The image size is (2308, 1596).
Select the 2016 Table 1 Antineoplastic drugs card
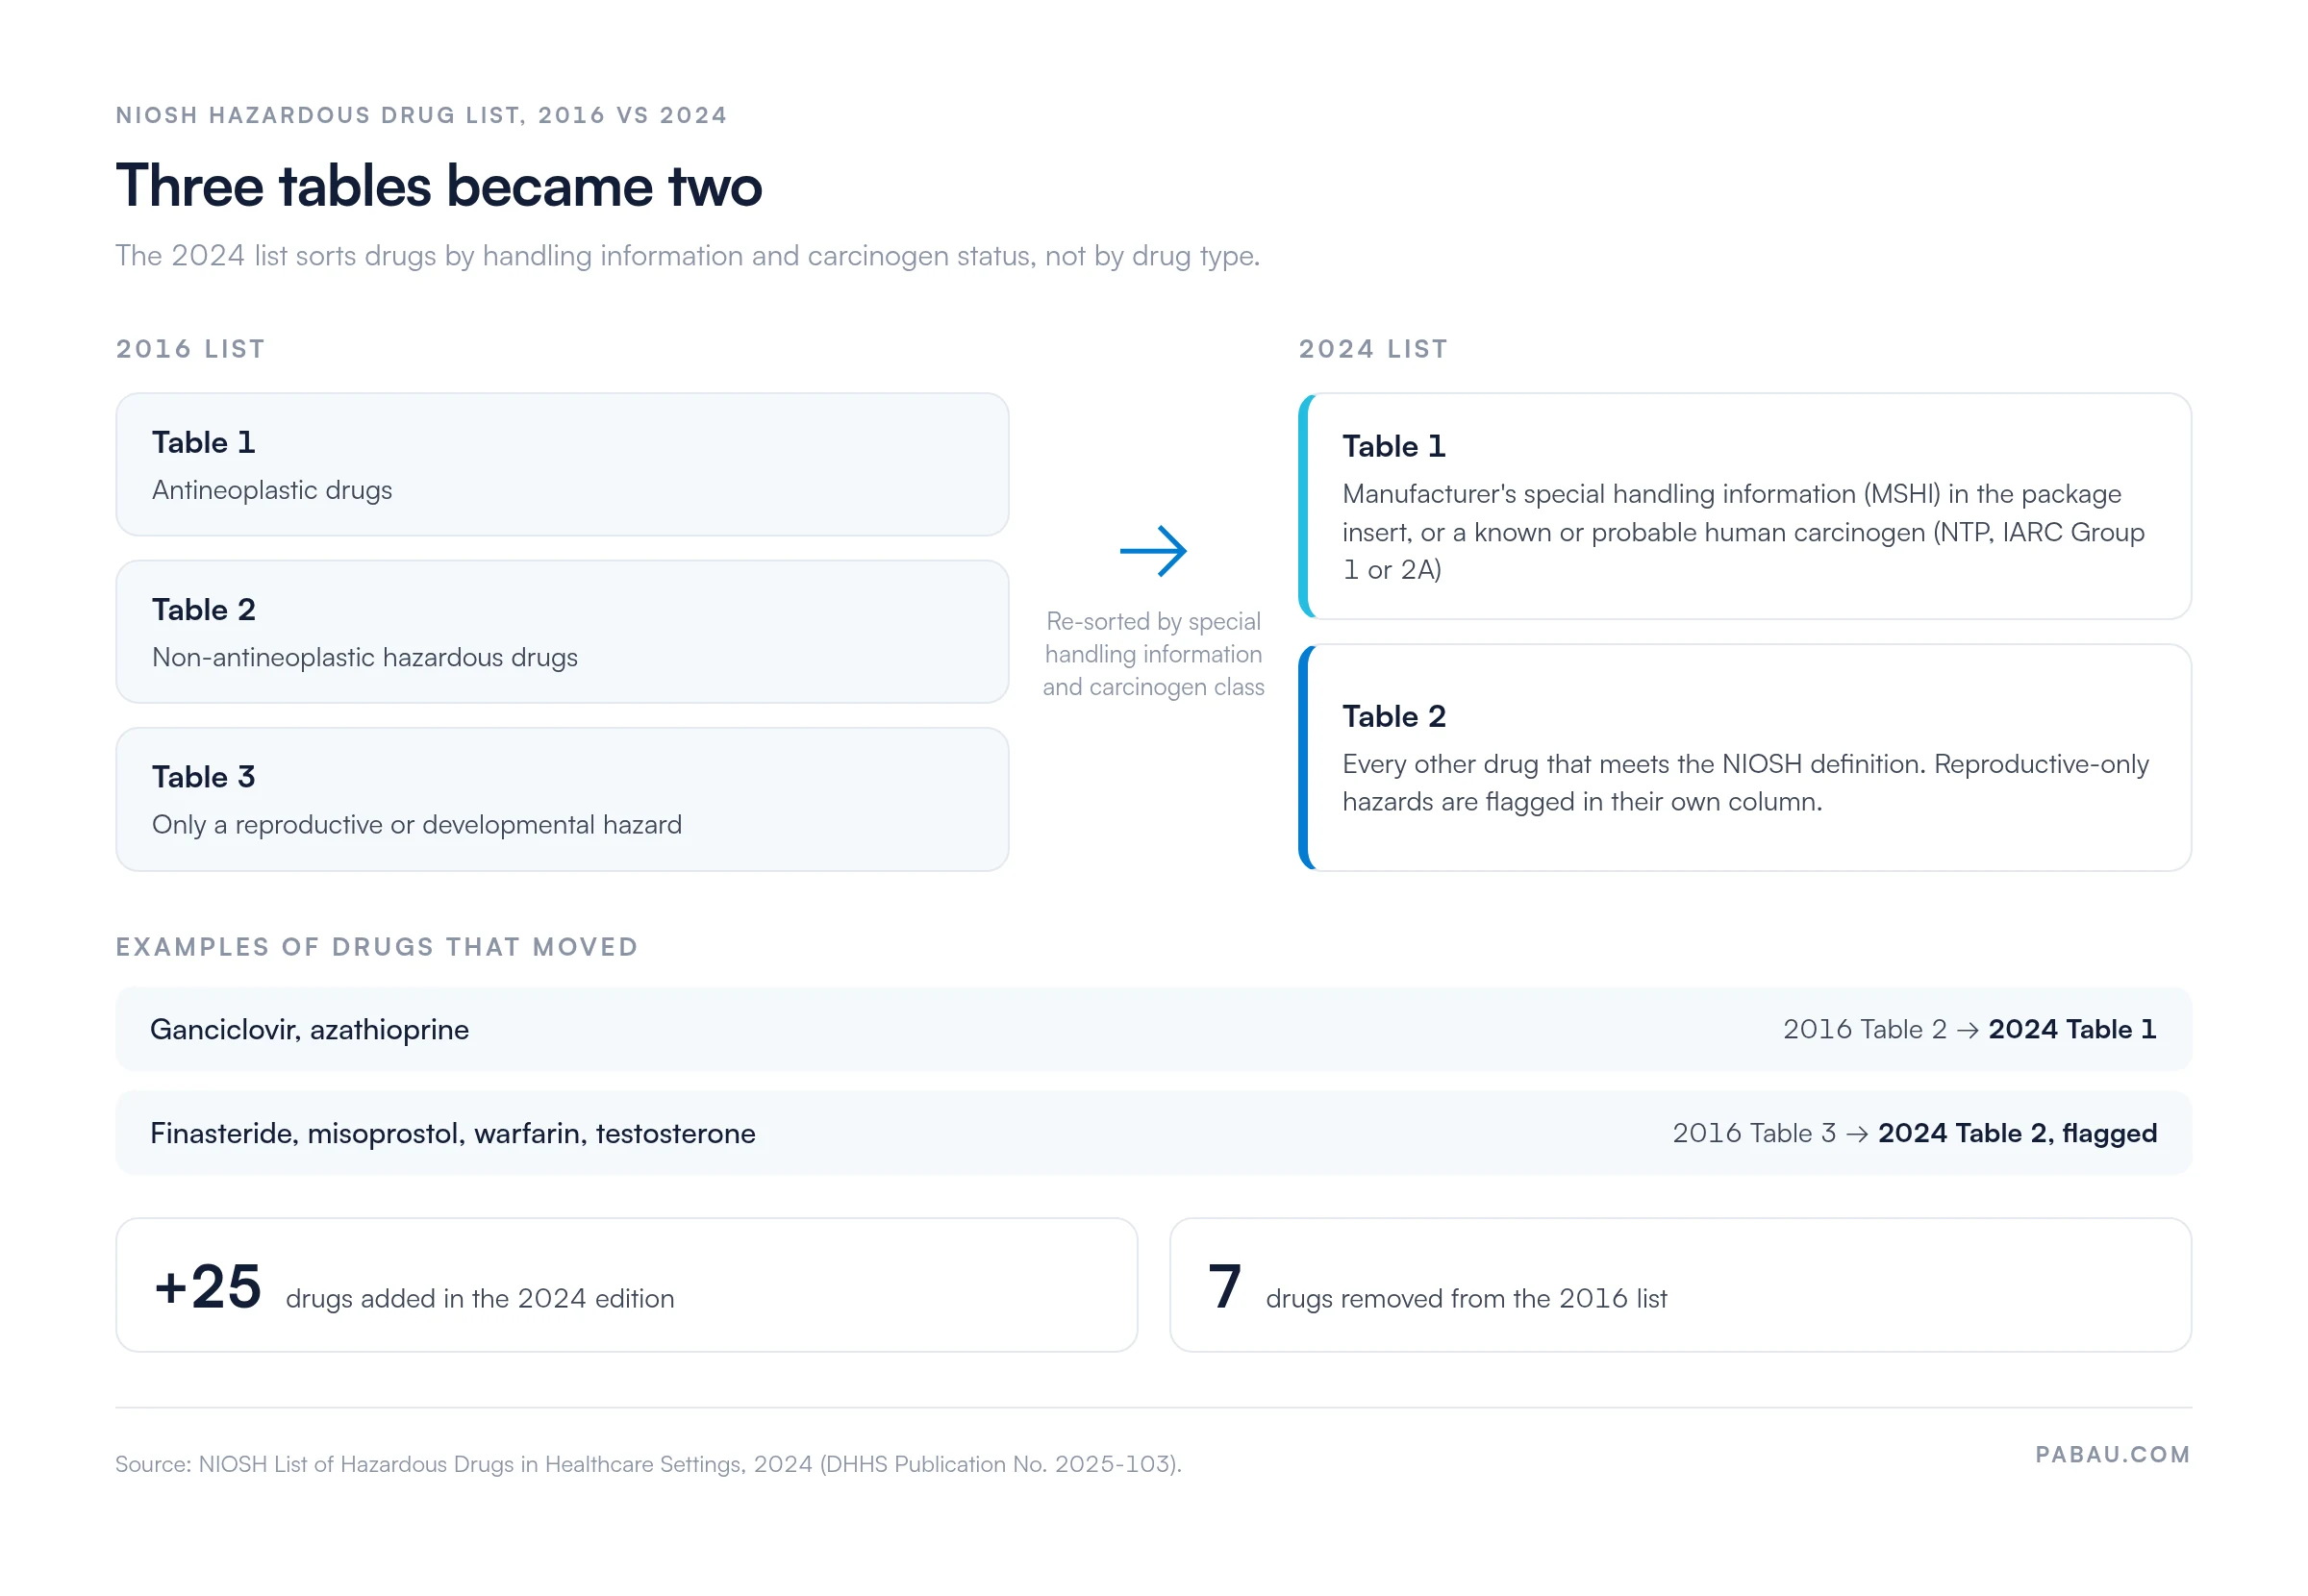[562, 465]
